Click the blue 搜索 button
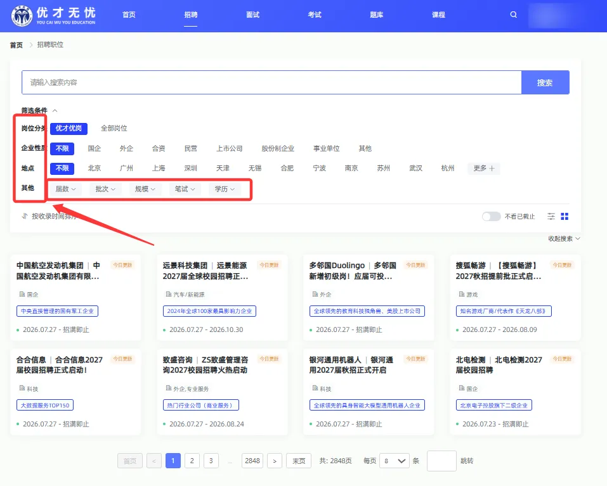Viewport: 607px width, 486px height. (545, 82)
